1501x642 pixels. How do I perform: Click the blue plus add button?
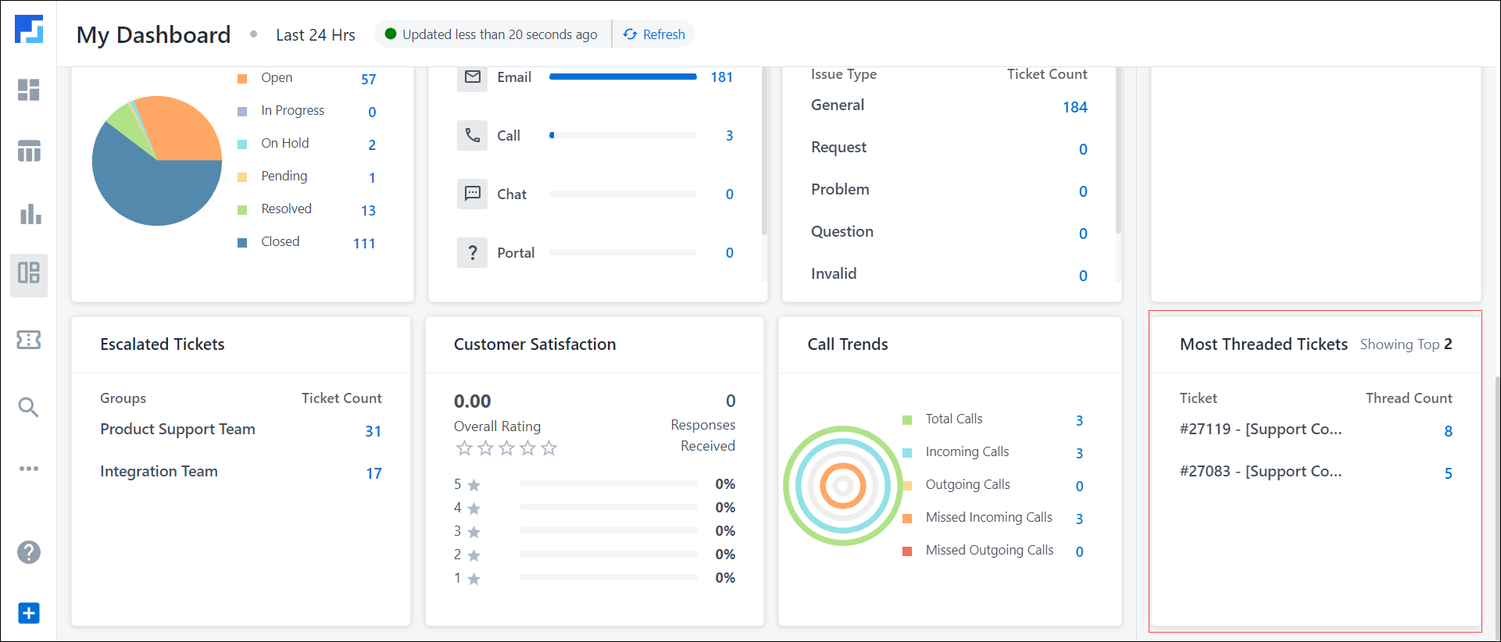click(x=29, y=613)
